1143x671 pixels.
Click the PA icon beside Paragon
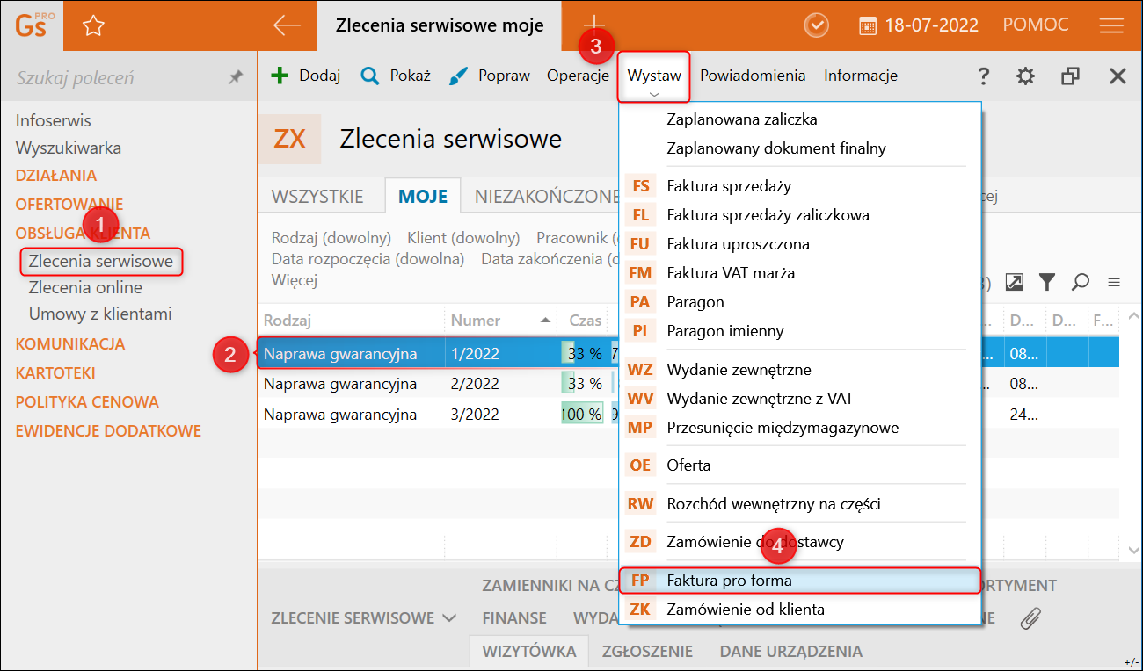point(640,302)
